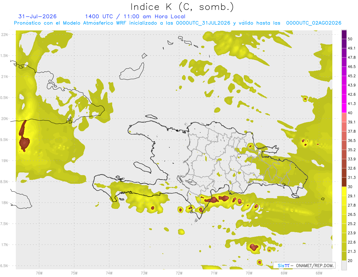Click the '39.1' color scale label

click(352, 122)
